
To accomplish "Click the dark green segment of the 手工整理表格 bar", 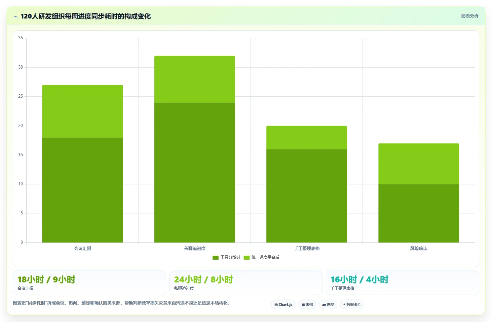I will 307,196.
